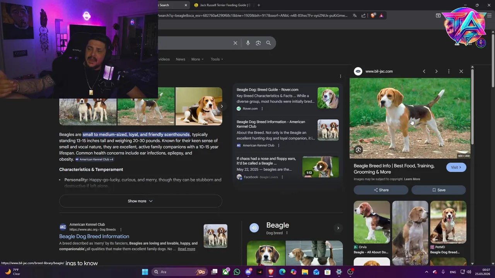Save the beagle image

point(439,190)
